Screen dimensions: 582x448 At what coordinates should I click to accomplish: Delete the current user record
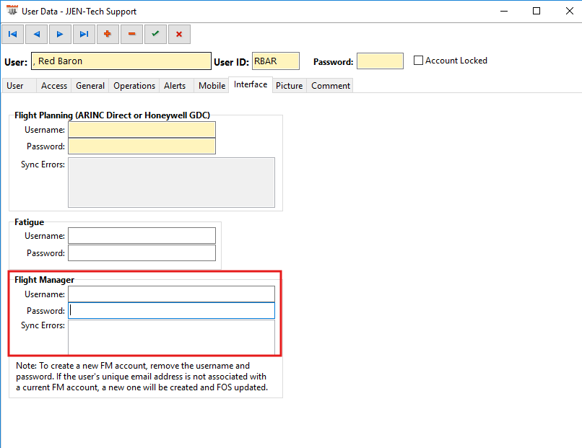[x=131, y=34]
